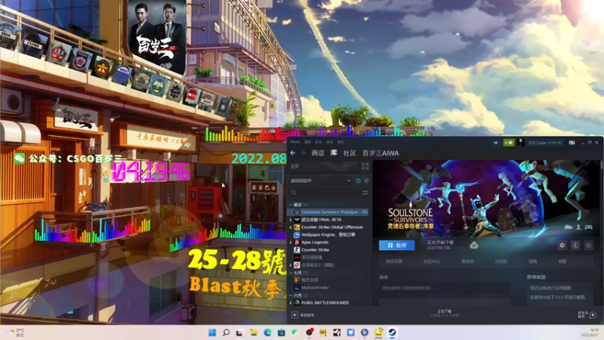Image resolution: width=604 pixels, height=340 pixels.
Task: Click the Steam announcements megaphone icon
Action: (495, 143)
